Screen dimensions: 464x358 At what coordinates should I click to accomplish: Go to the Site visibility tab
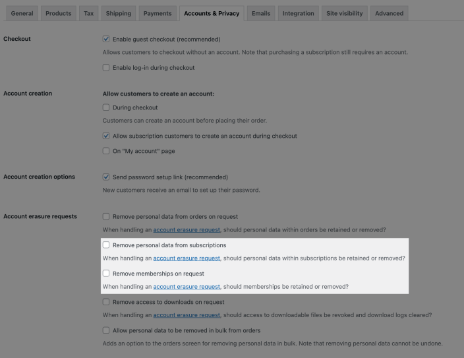click(x=344, y=13)
